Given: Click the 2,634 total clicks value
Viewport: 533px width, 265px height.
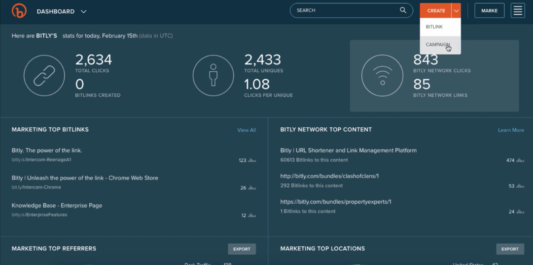Looking at the screenshot, I should [x=94, y=59].
